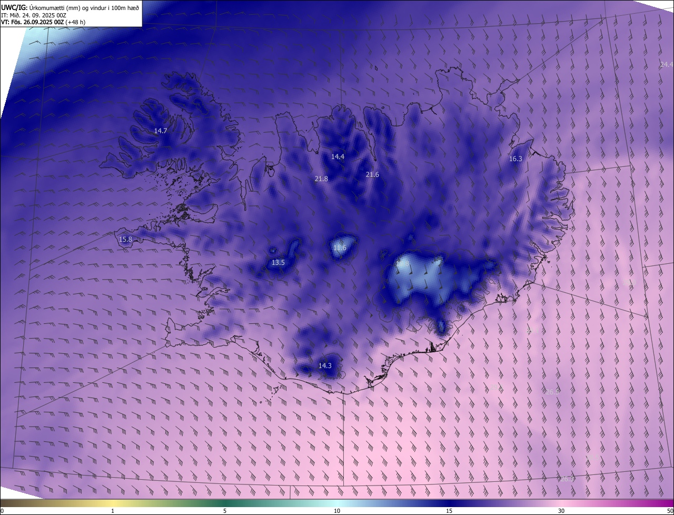Click the 13.5 value on the map
Image resolution: width=674 pixels, height=515 pixels.
(x=278, y=262)
